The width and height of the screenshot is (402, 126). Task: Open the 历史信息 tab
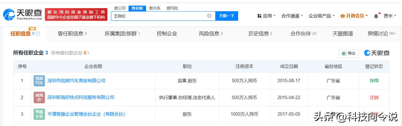coord(260,34)
